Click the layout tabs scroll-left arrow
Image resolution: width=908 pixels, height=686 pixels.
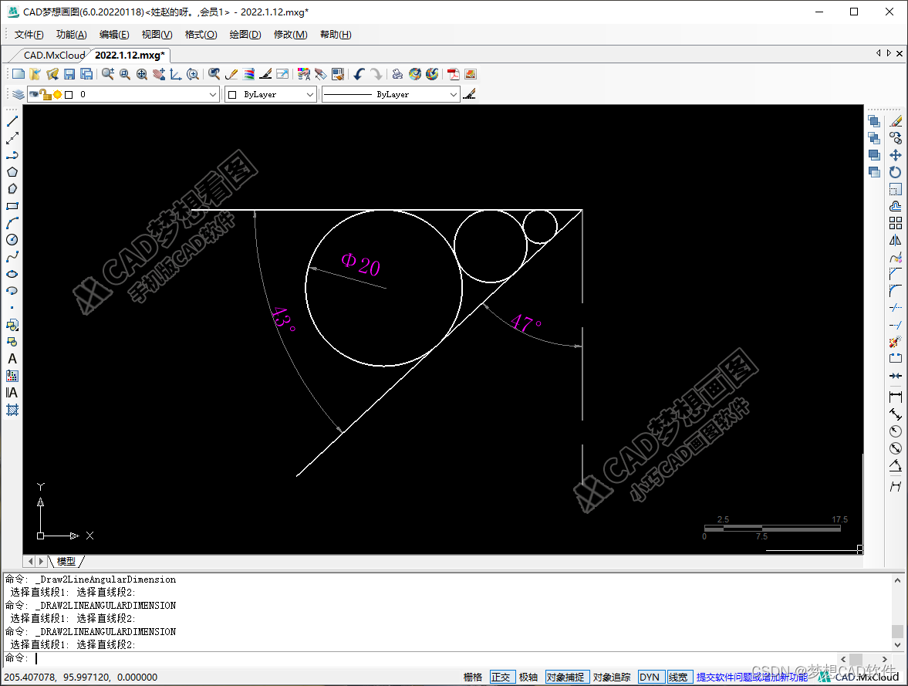[x=31, y=562]
